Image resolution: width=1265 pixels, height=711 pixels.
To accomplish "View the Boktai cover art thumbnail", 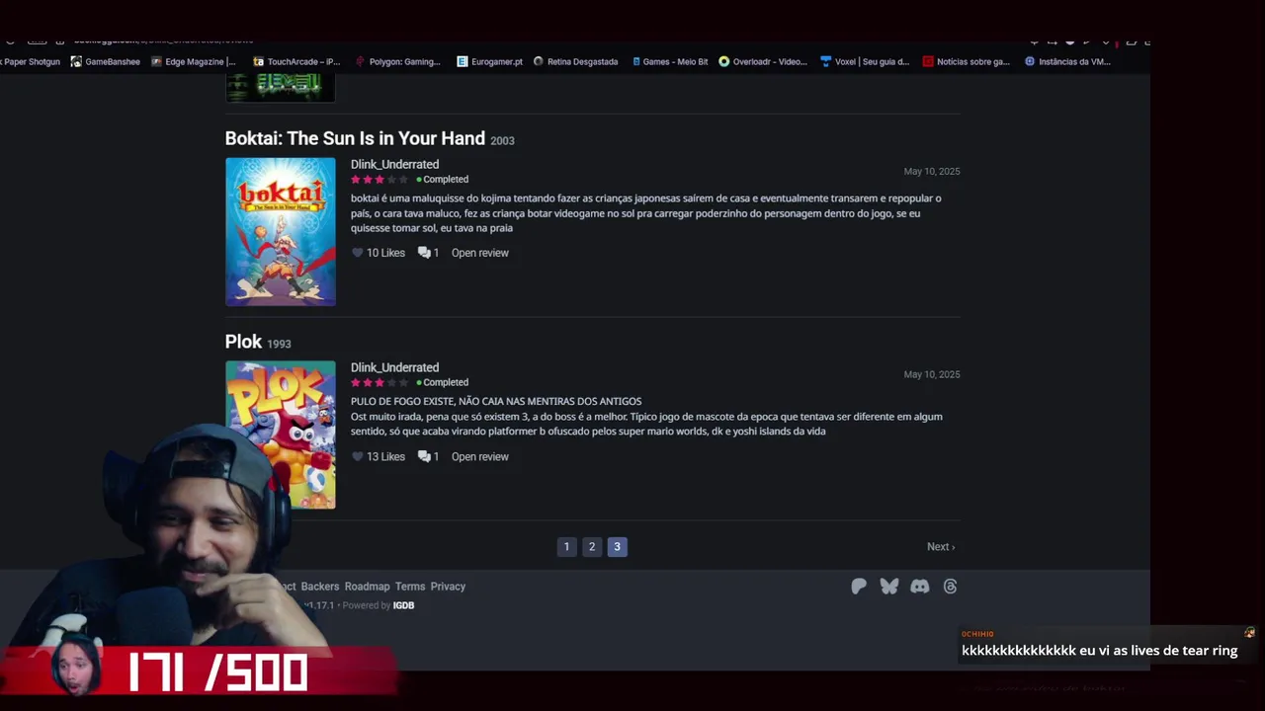I will point(281,232).
